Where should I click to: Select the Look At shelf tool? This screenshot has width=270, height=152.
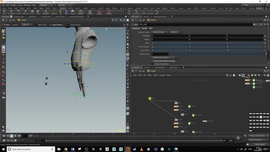19,12
